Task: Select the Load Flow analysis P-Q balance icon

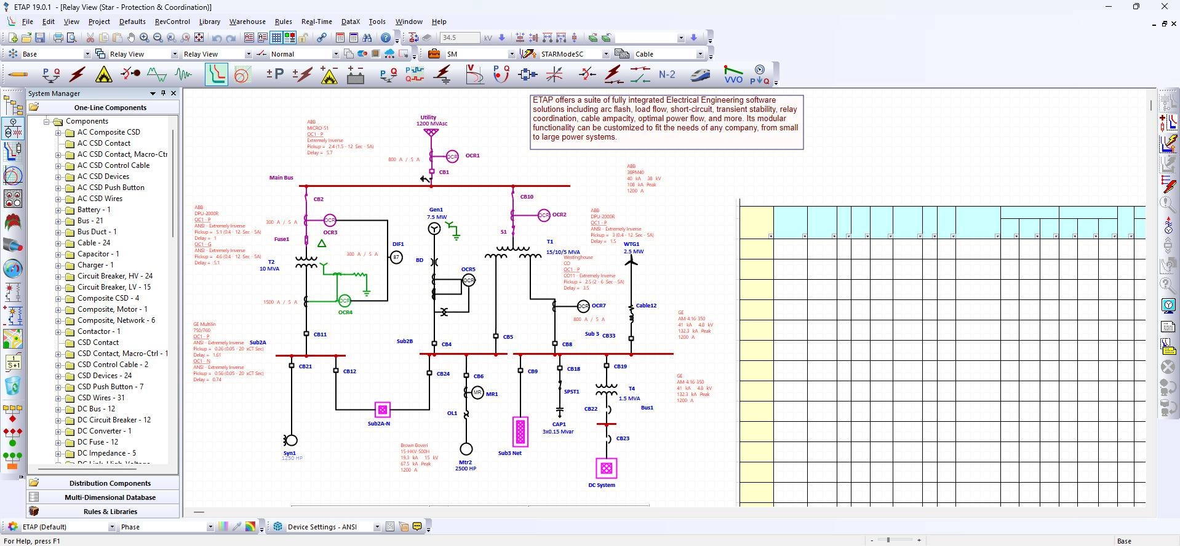Action: (x=51, y=74)
